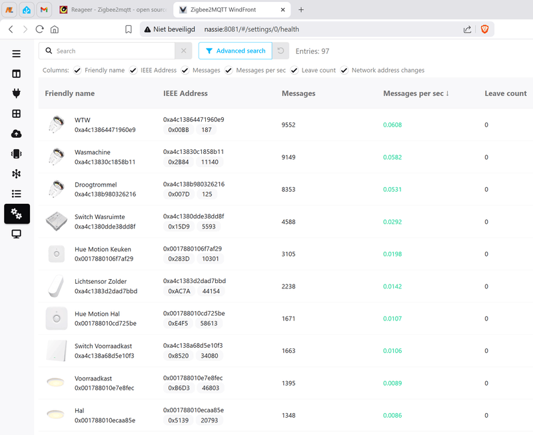Open the network map icon
The height and width of the screenshot is (435, 533).
(x=17, y=173)
